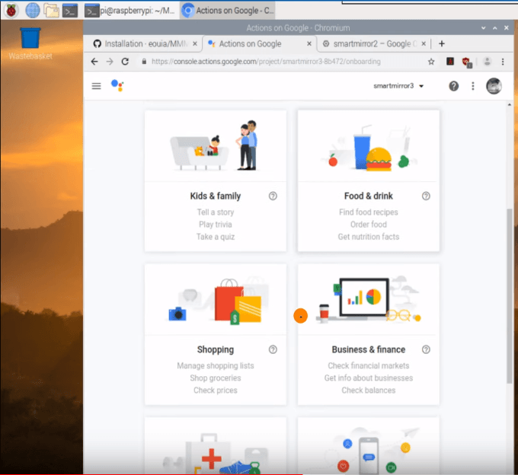Image resolution: width=518 pixels, height=475 pixels.
Task: Switch to the Installation GitHub tab
Action: (x=145, y=44)
